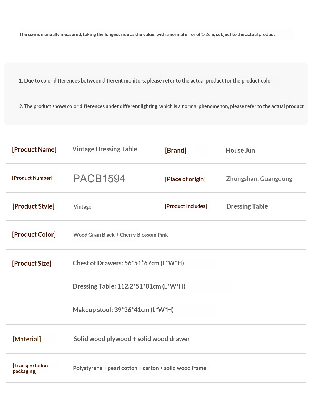Select the Zhongshan, Guangdong text
The height and width of the screenshot is (395, 312).
tap(259, 179)
